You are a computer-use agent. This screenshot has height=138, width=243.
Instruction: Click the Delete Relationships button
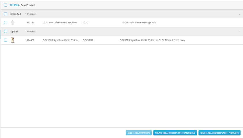pyautogui.click(x=138, y=133)
